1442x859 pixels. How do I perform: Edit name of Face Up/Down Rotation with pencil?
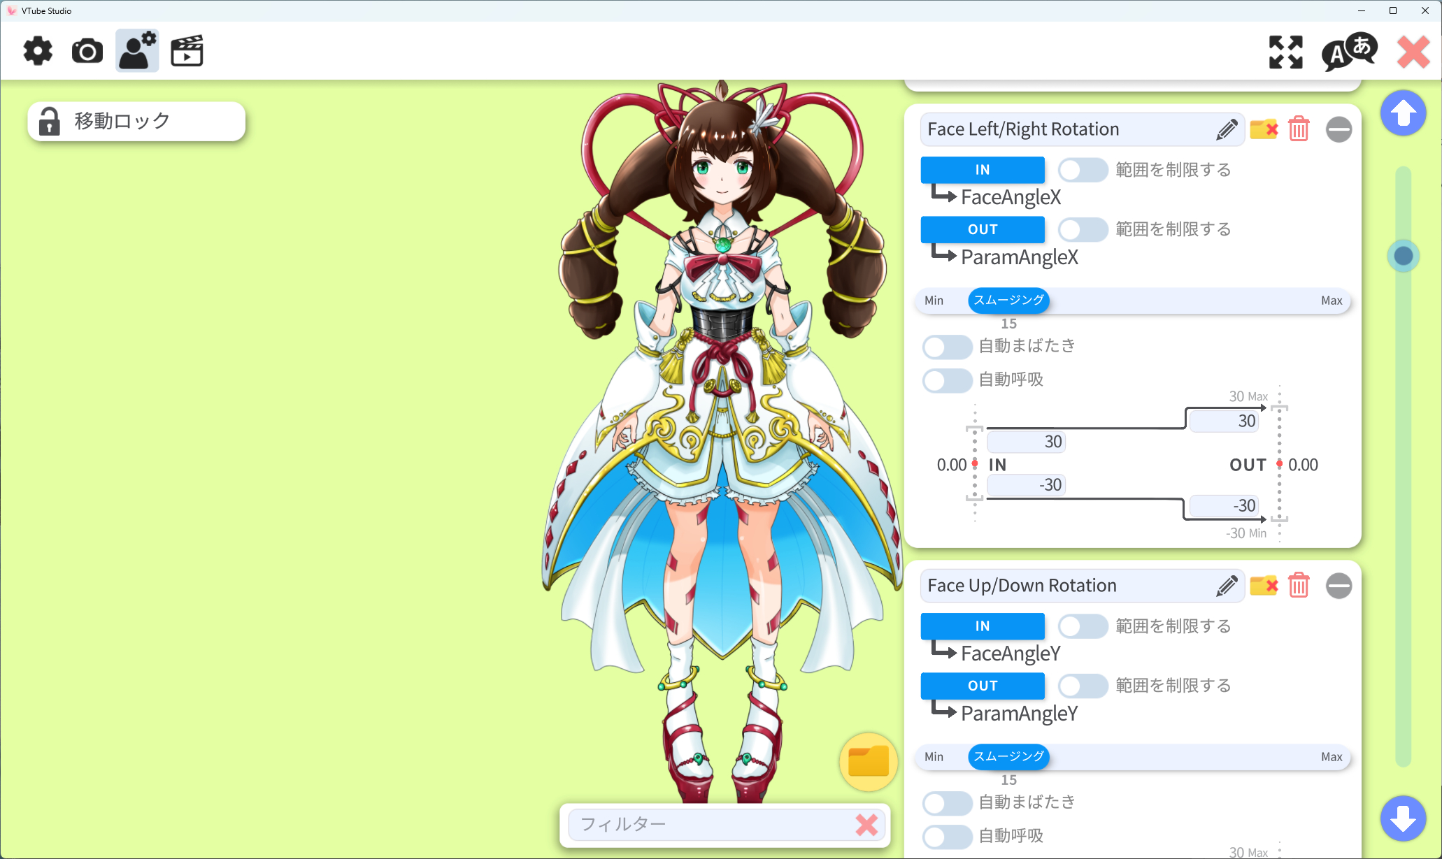tap(1227, 586)
